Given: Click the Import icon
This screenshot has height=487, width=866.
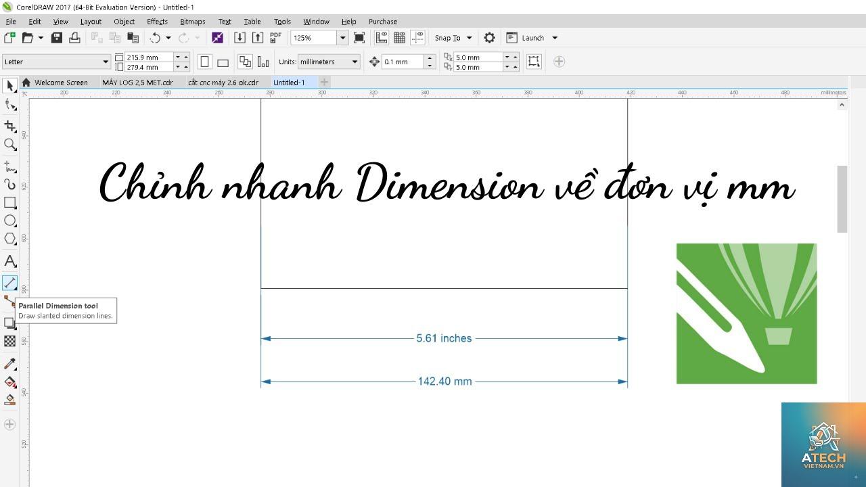Looking at the screenshot, I should pos(240,38).
